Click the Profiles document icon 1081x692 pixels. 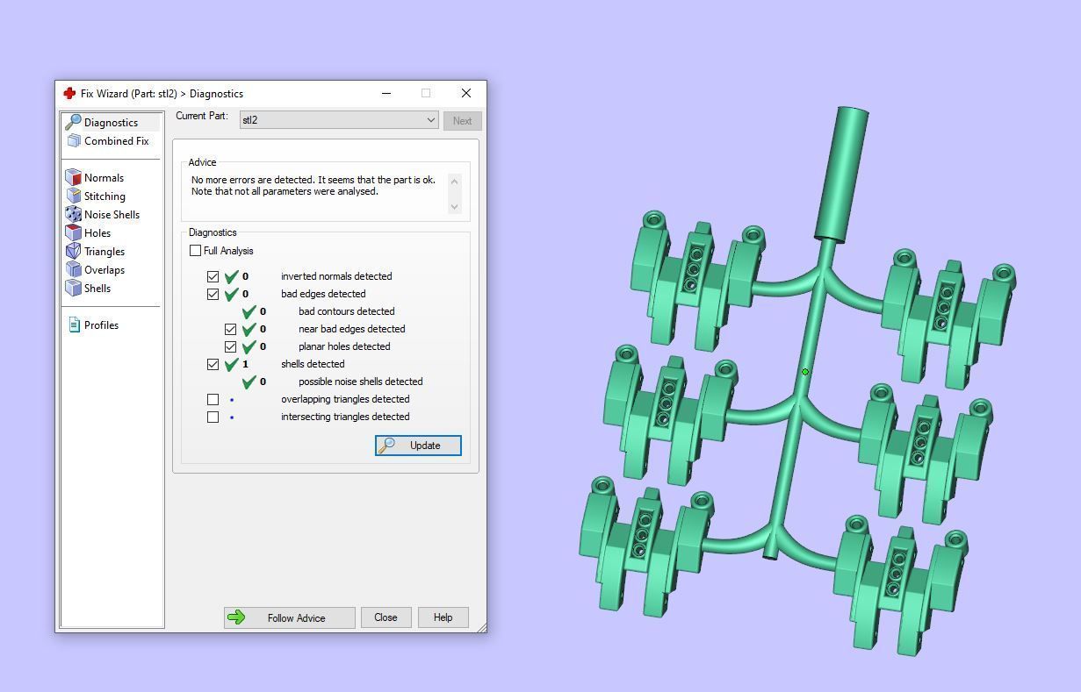[75, 325]
